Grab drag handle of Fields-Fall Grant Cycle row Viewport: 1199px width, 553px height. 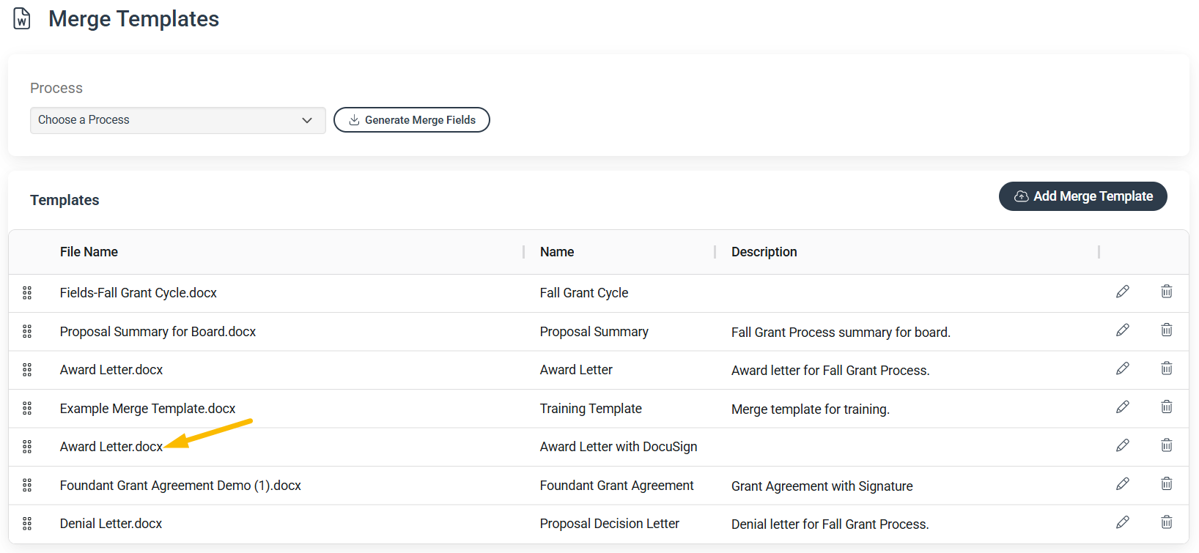(27, 293)
